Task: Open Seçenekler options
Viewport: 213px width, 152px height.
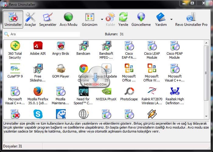Action: [48, 19]
